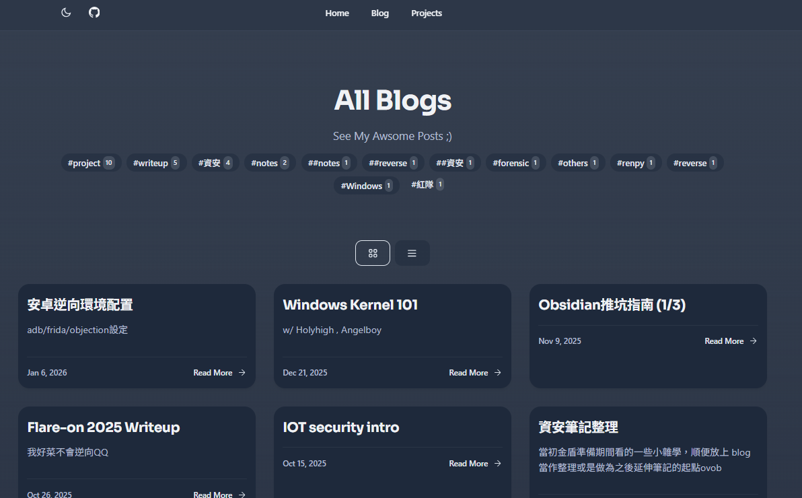Image resolution: width=802 pixels, height=498 pixels.
Task: Open Windows Kernel 101 post title
Action: pos(351,305)
